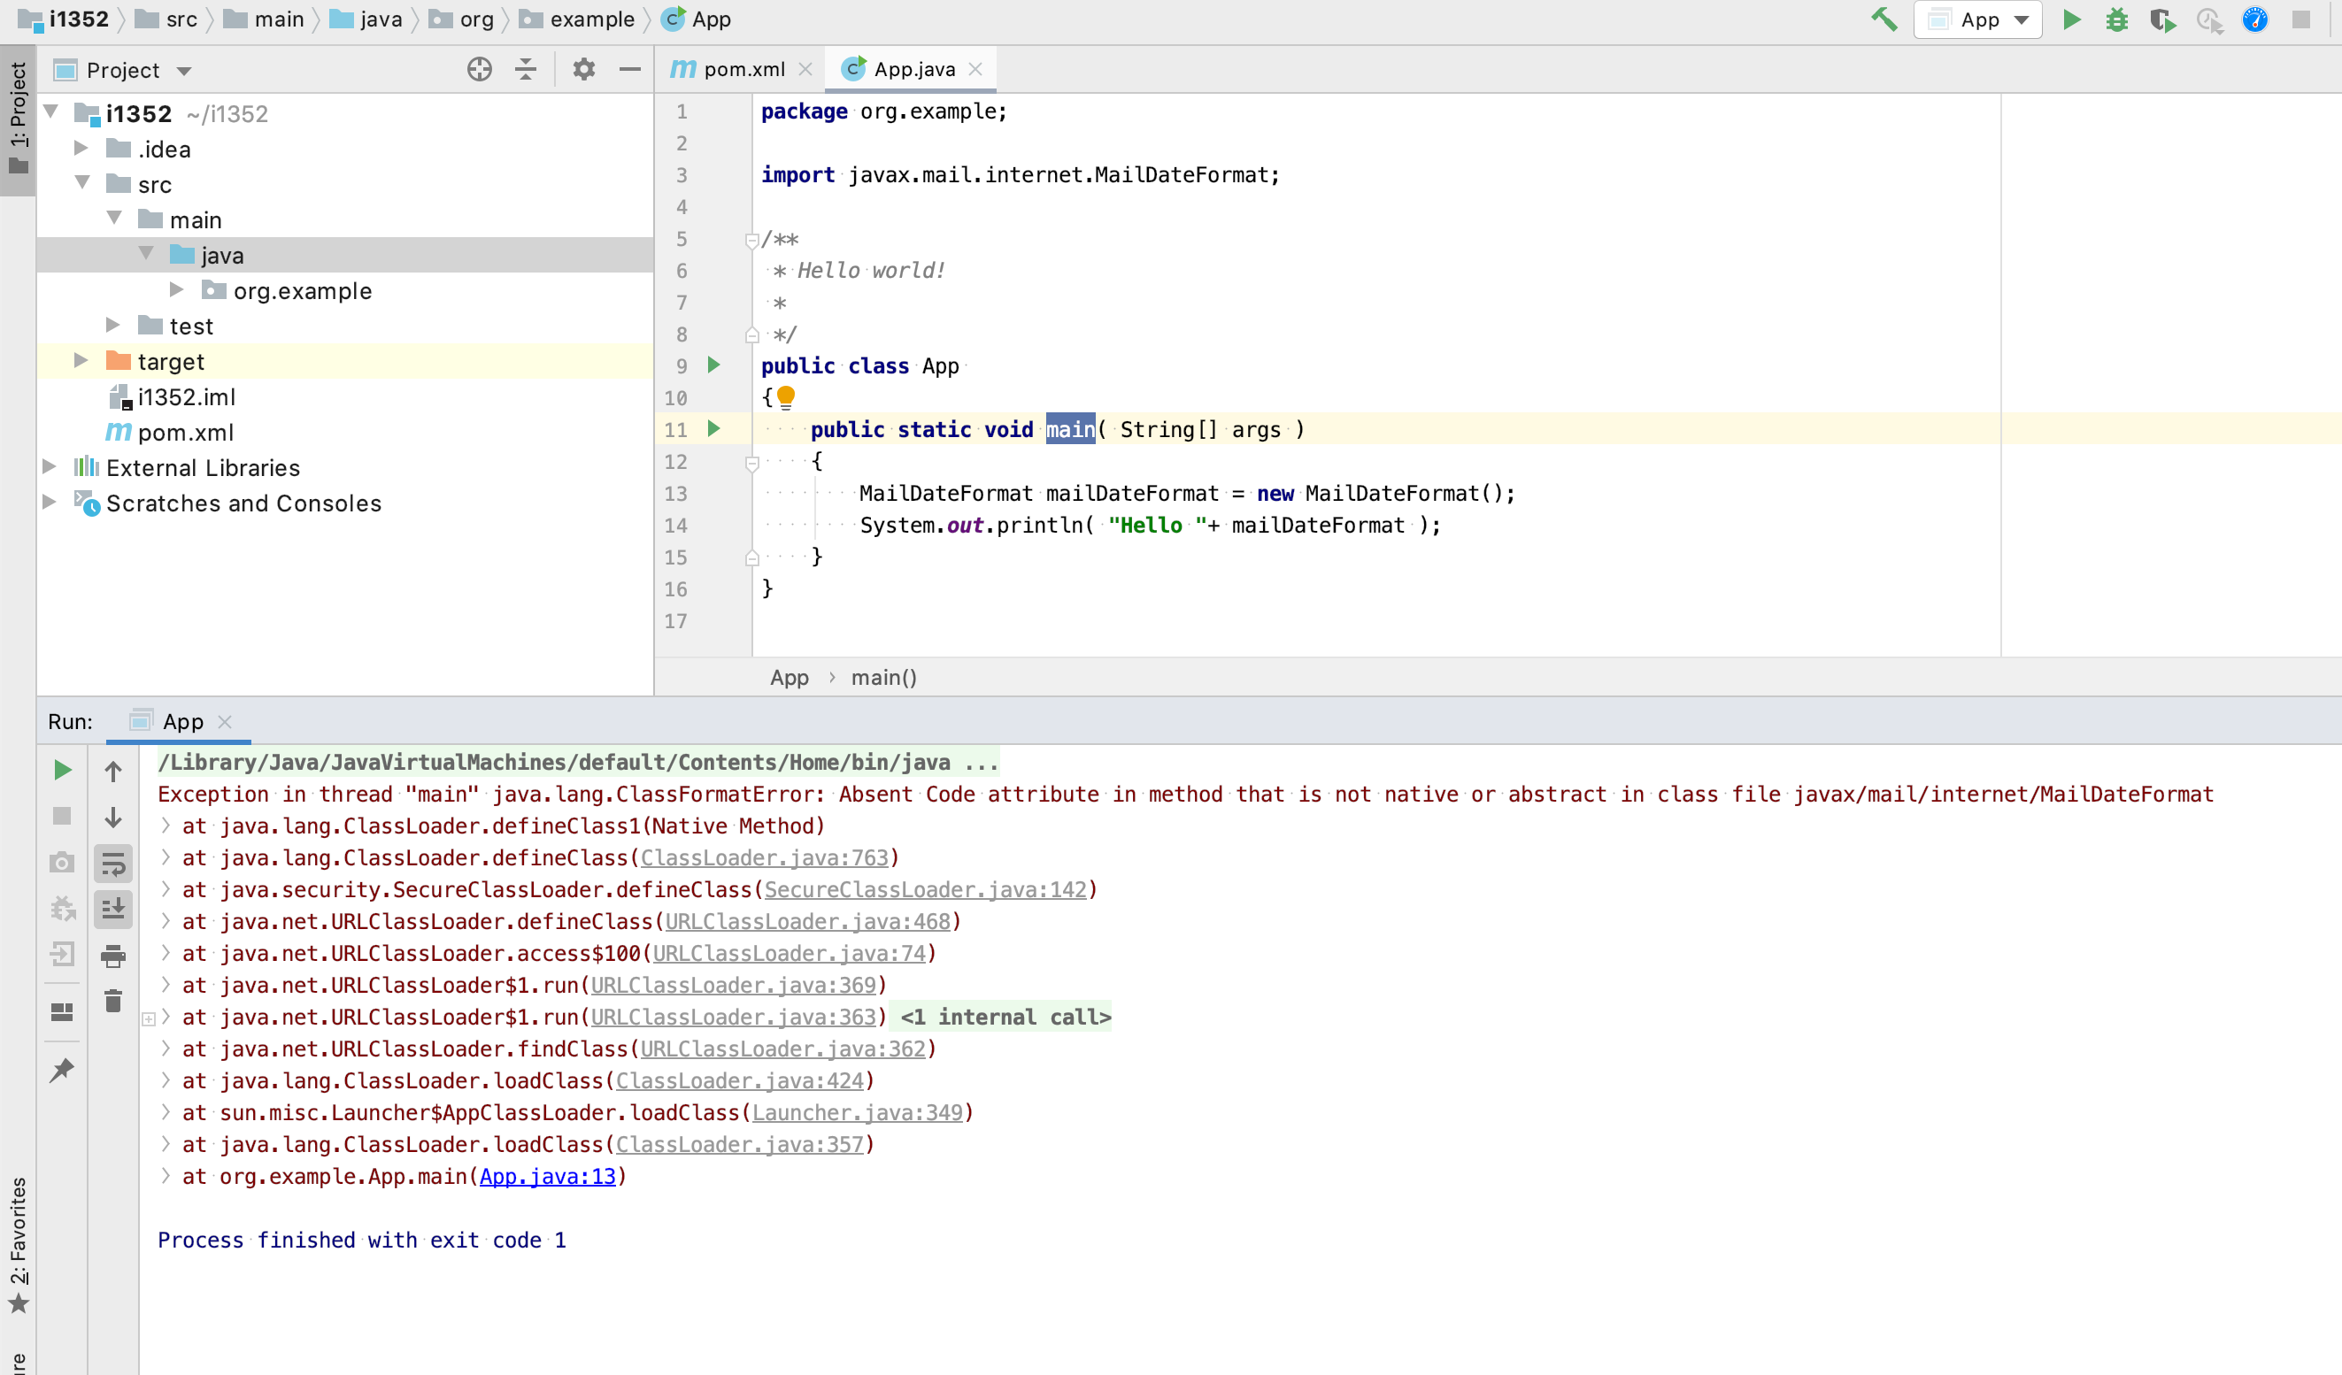Click the yellow lightbulb intention icon
Screen dimensions: 2342x1375
786,397
